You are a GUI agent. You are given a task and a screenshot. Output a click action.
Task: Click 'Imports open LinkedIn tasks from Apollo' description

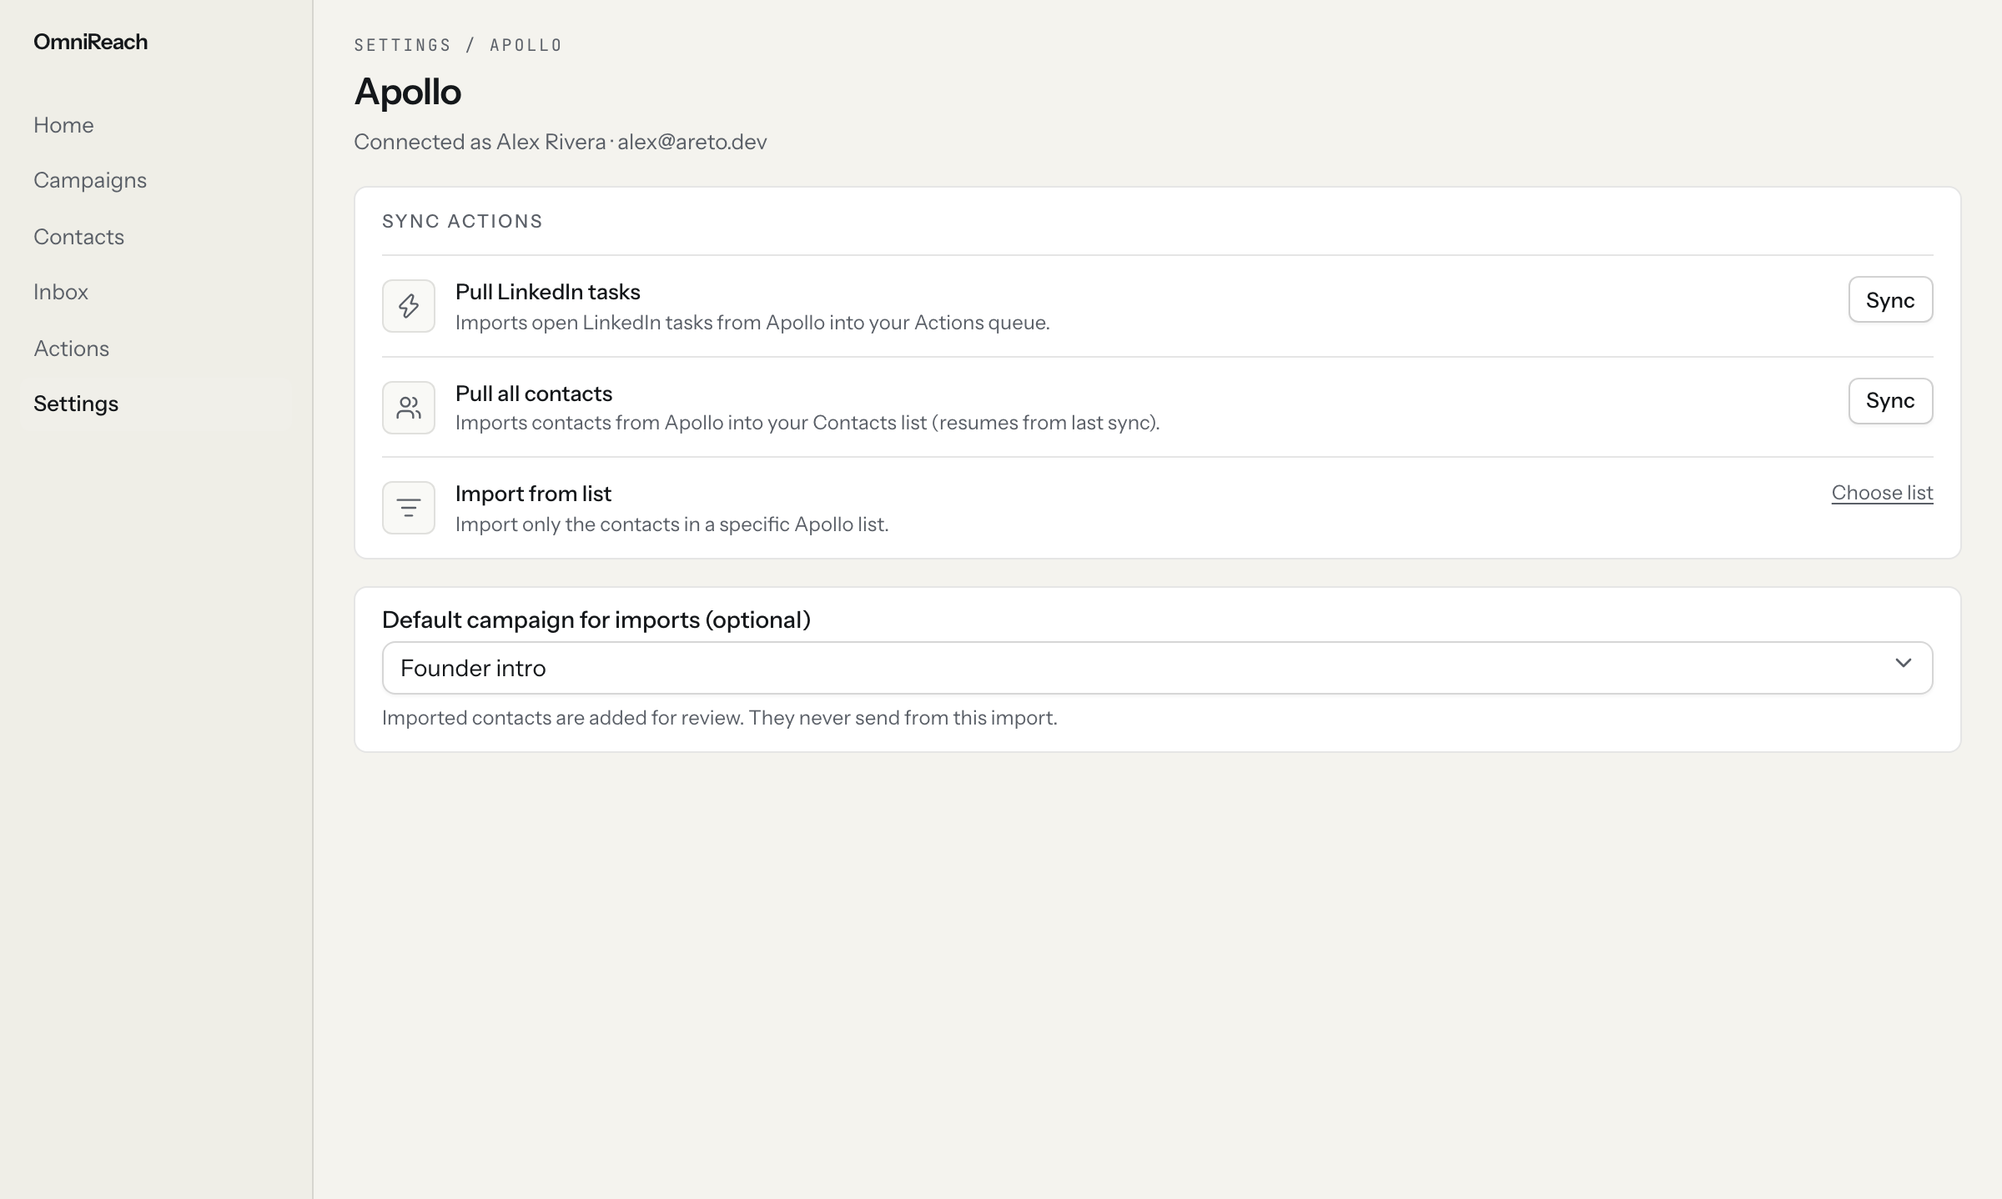pyautogui.click(x=752, y=323)
